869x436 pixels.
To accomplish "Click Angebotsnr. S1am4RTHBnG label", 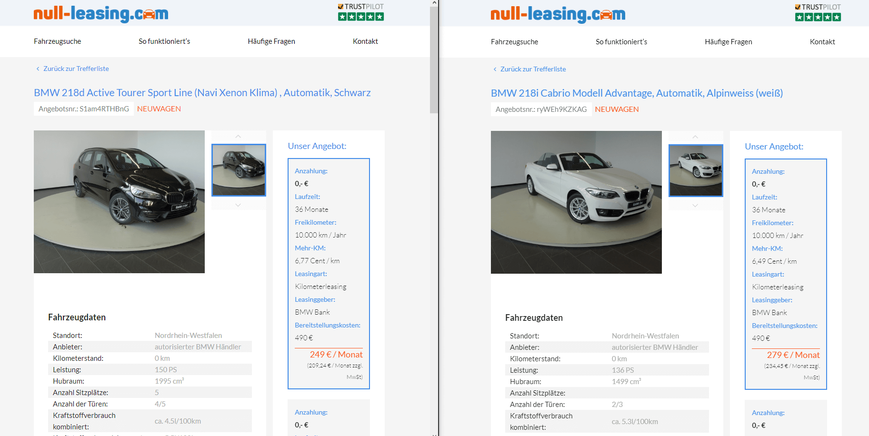I will [84, 109].
